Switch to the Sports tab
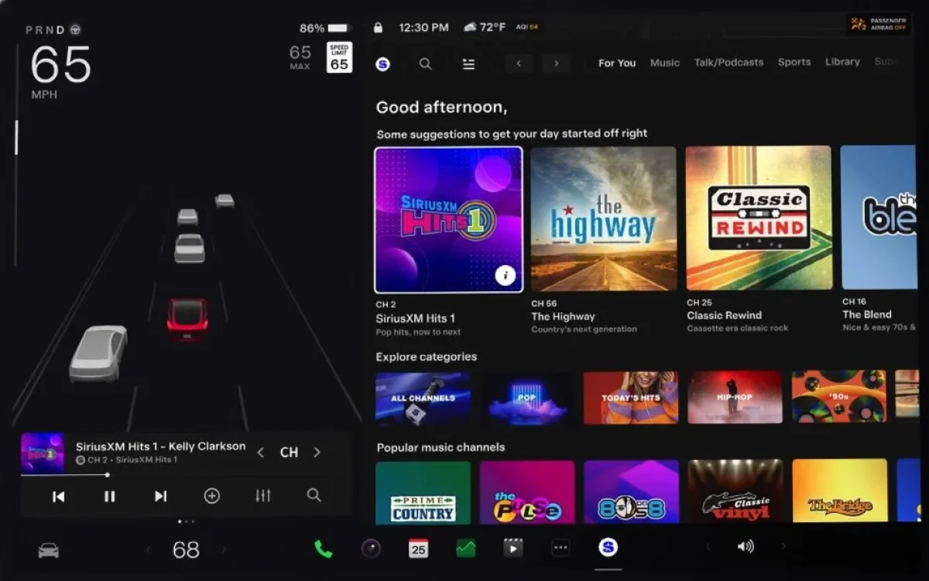This screenshot has width=929, height=581. (x=794, y=62)
